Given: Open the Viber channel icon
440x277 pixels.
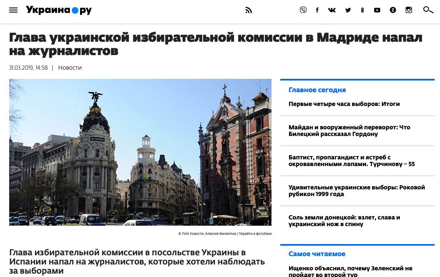Looking at the screenshot, I should 303,10.
